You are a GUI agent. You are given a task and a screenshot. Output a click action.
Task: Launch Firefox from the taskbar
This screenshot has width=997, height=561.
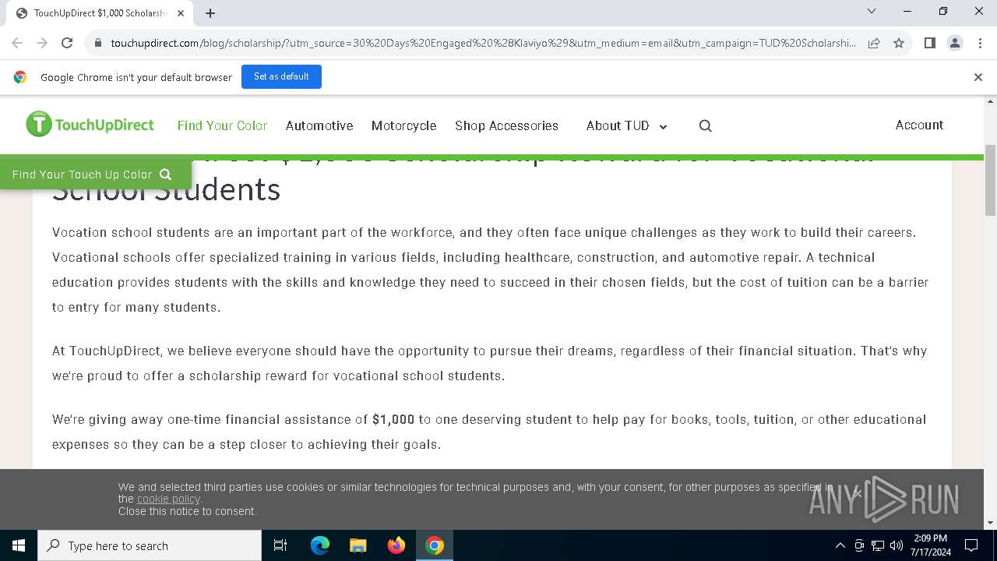(x=396, y=545)
